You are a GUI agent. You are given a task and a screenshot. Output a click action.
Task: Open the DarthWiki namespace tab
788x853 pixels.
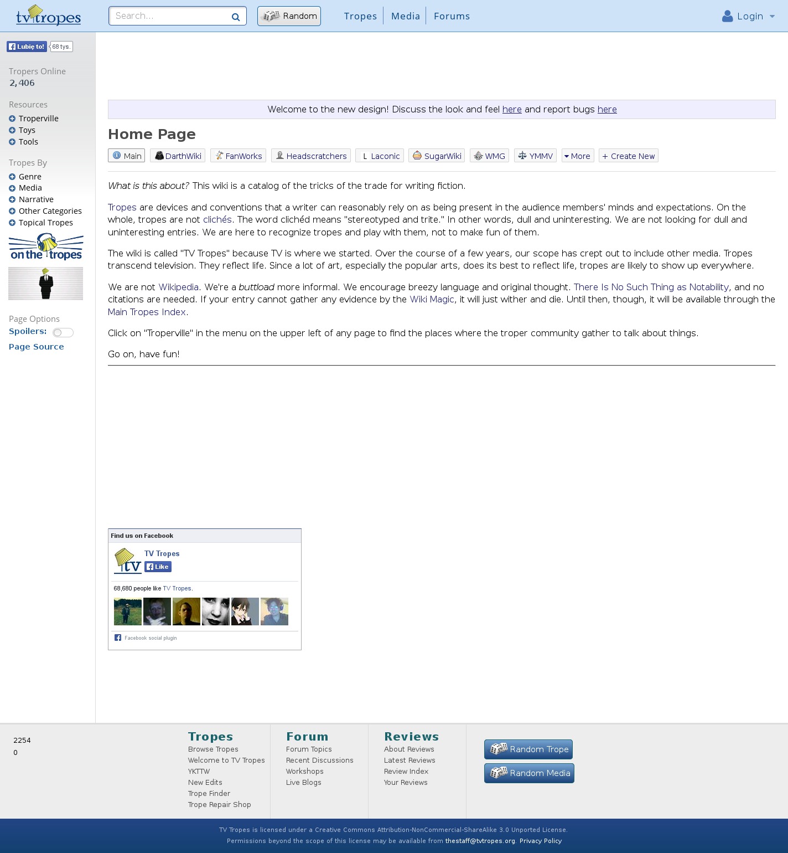(178, 156)
